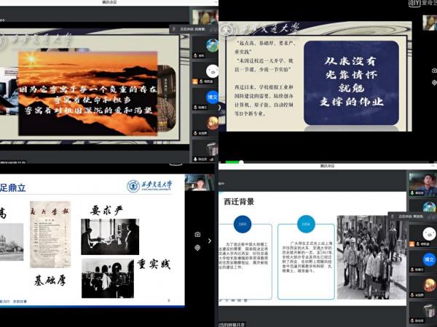The width and height of the screenshot is (437, 327).
Task: Select the blue 博文 avatar in the top-left meeting
Action: click(212, 95)
